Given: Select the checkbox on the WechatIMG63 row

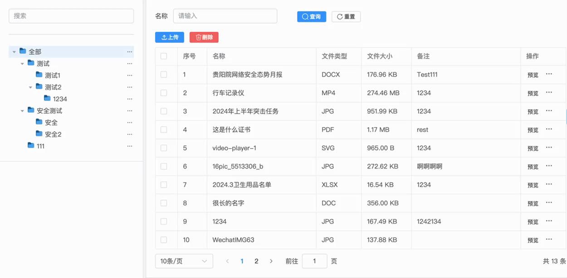Looking at the screenshot, I should [x=164, y=240].
